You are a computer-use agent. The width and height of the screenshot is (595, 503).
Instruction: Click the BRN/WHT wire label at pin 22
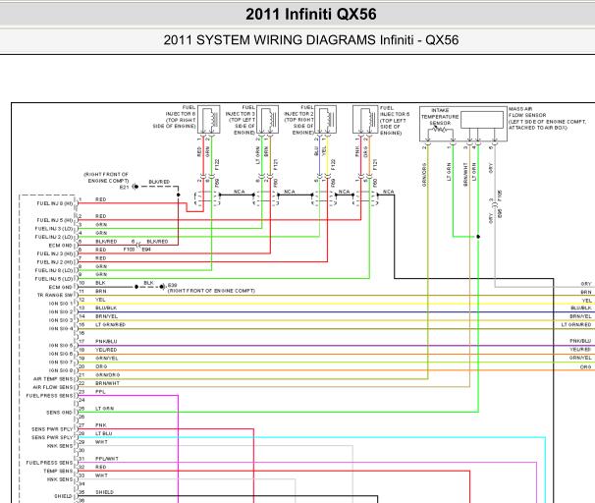tap(107, 383)
